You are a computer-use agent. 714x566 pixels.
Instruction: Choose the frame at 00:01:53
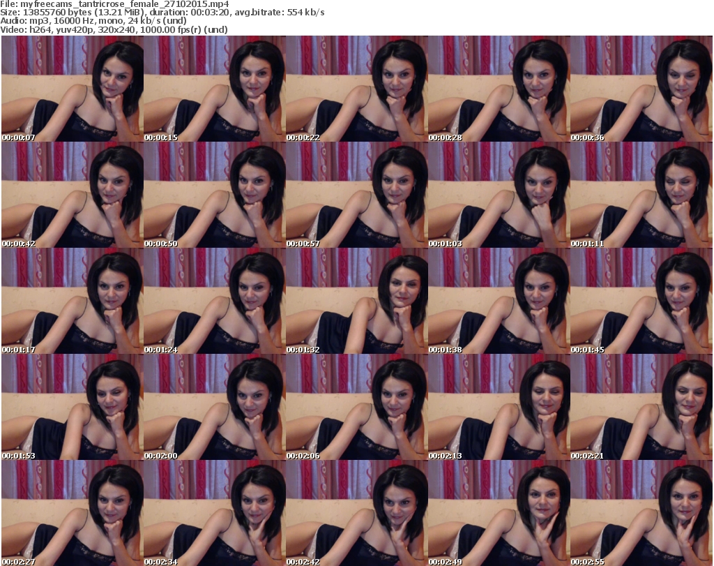(73, 407)
